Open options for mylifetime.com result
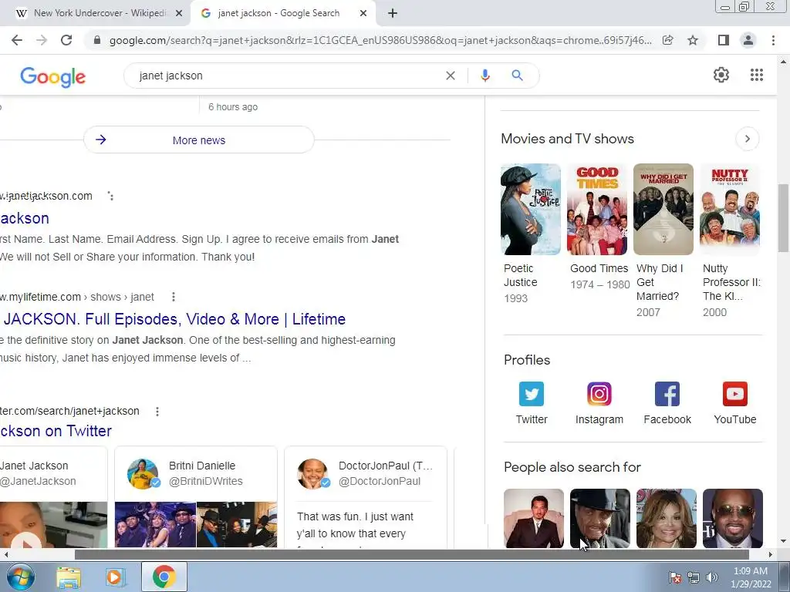790x592 pixels. (174, 297)
